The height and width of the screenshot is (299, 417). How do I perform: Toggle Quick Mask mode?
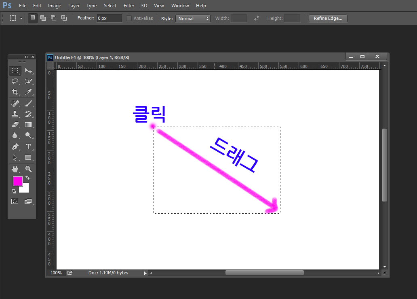point(15,201)
